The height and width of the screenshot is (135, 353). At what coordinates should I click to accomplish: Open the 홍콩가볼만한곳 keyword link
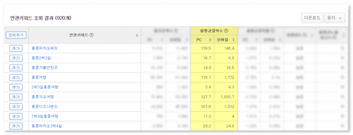click(x=45, y=67)
